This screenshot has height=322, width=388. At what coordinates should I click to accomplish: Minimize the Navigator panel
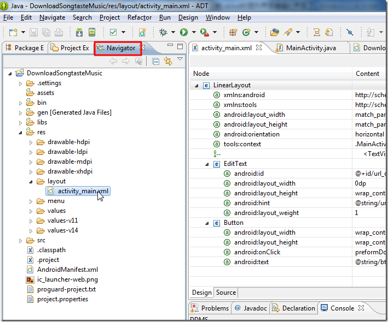point(170,45)
